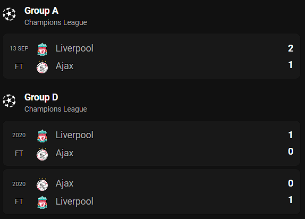Open the Group A heading
This screenshot has width=305, height=219.
(x=41, y=11)
